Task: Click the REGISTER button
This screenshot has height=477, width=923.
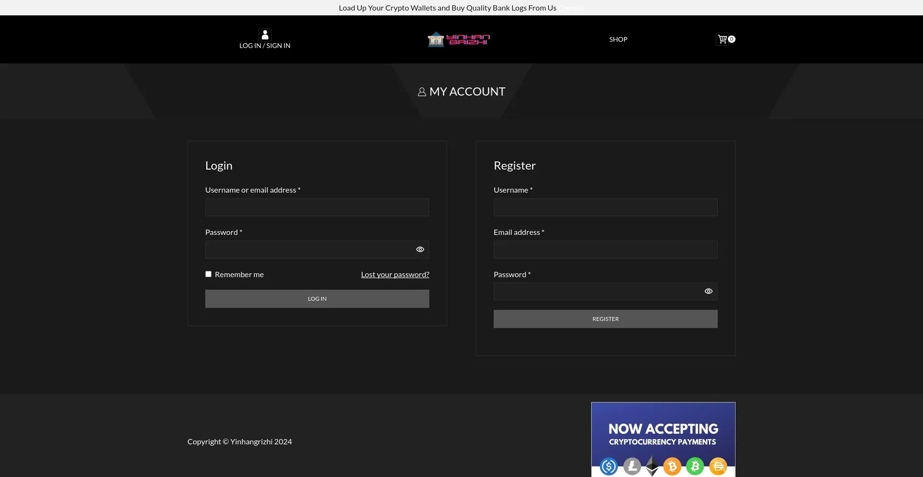Action: point(606,319)
